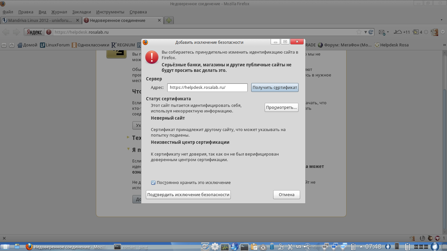Open the settings gear icon in taskbar
Image resolution: width=447 pixels, height=251 pixels.
[215, 247]
